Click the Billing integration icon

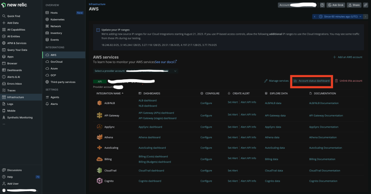[x=99, y=159]
